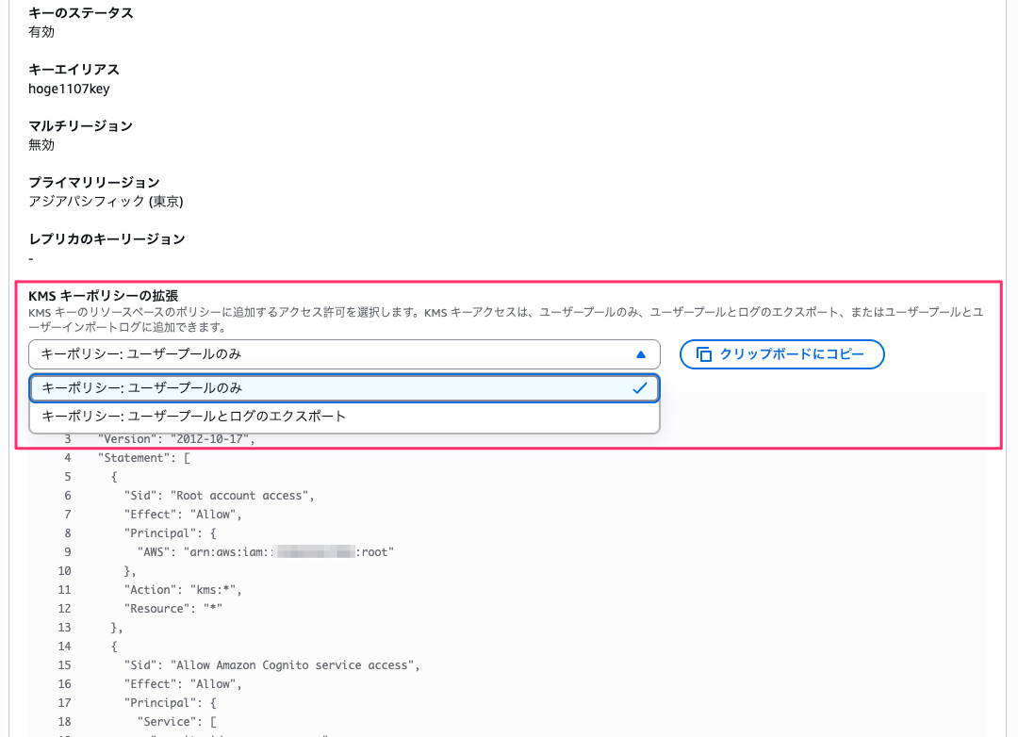Click line "Resource": "*"
Image resolution: width=1018 pixels, height=737 pixels.
tap(173, 609)
